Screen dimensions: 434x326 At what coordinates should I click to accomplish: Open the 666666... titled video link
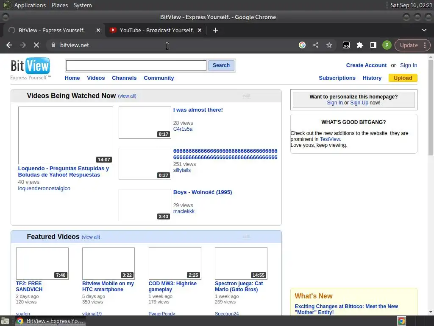225,154
